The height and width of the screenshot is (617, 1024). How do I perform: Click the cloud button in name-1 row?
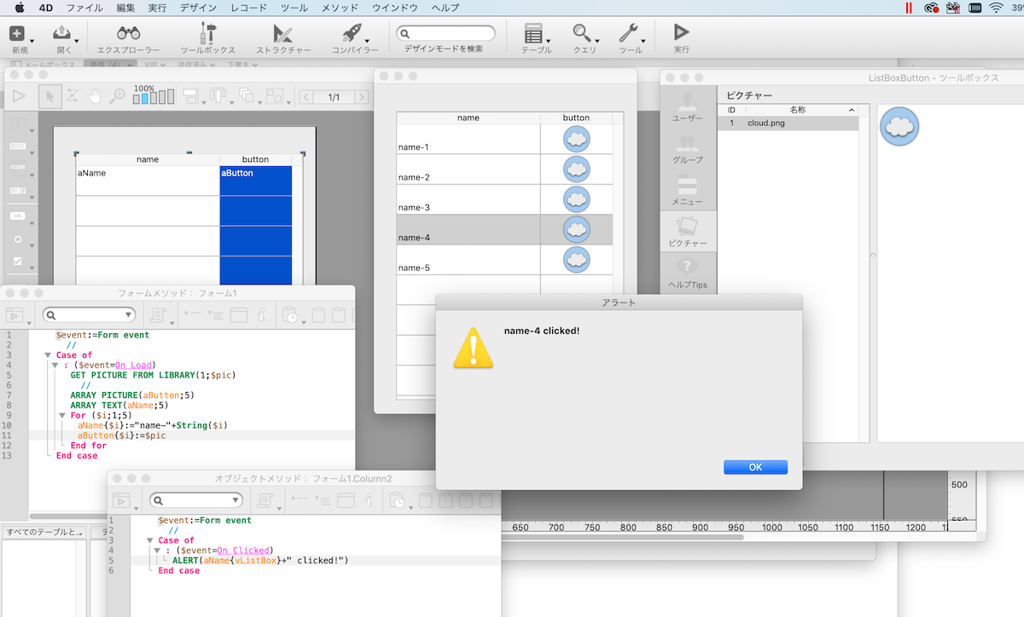tap(577, 139)
